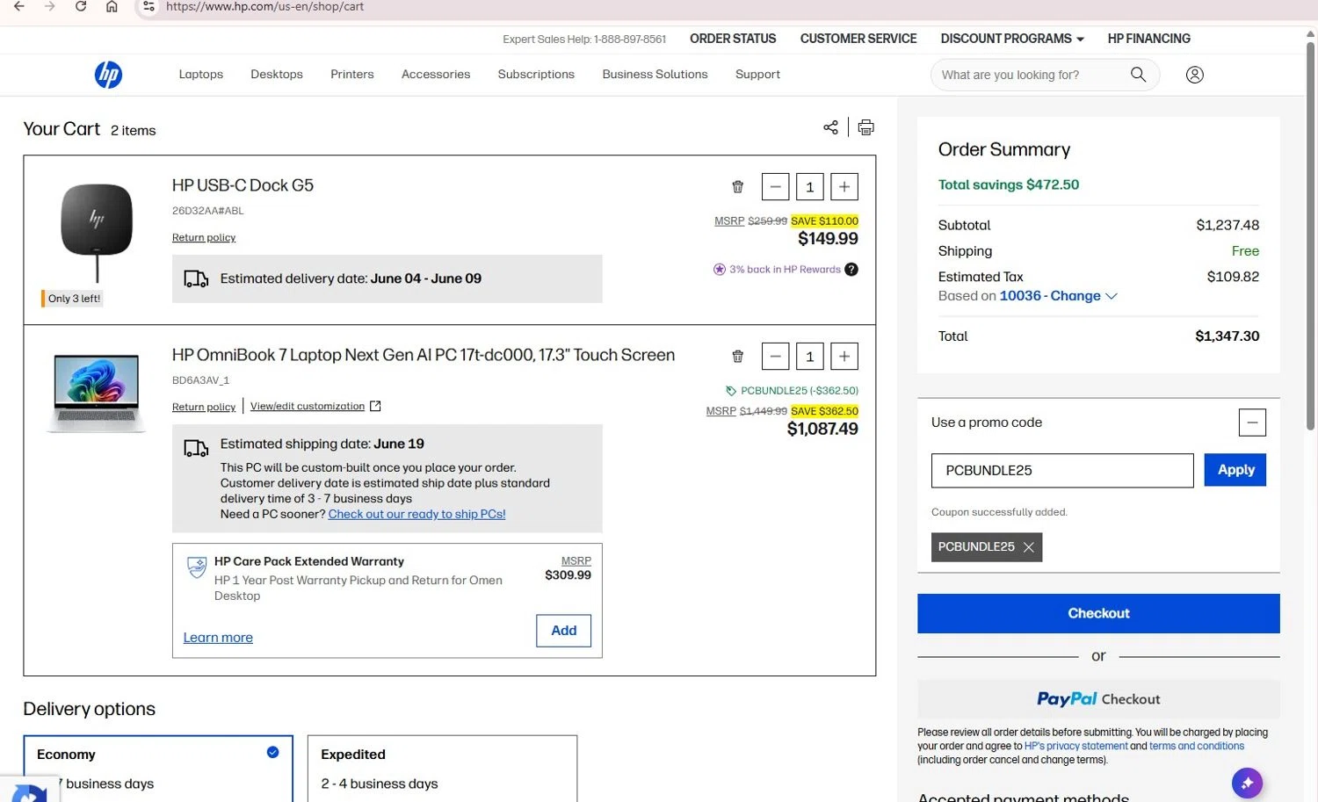This screenshot has width=1318, height=802.
Task: Open HP Financing link
Action: [1148, 39]
